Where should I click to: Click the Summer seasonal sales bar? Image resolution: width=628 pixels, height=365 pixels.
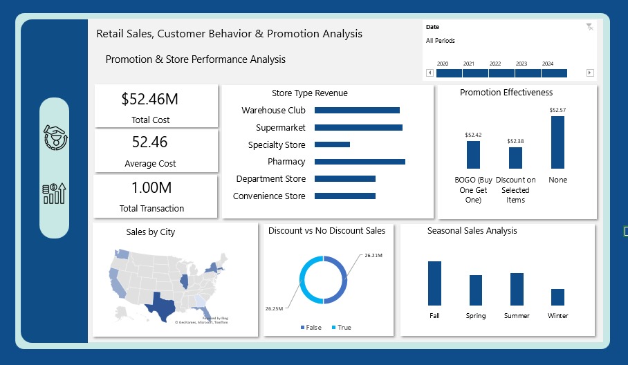point(517,290)
